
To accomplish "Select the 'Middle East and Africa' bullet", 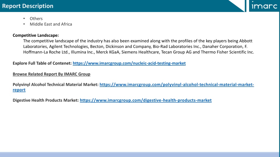I will pyautogui.click(x=51, y=24).
